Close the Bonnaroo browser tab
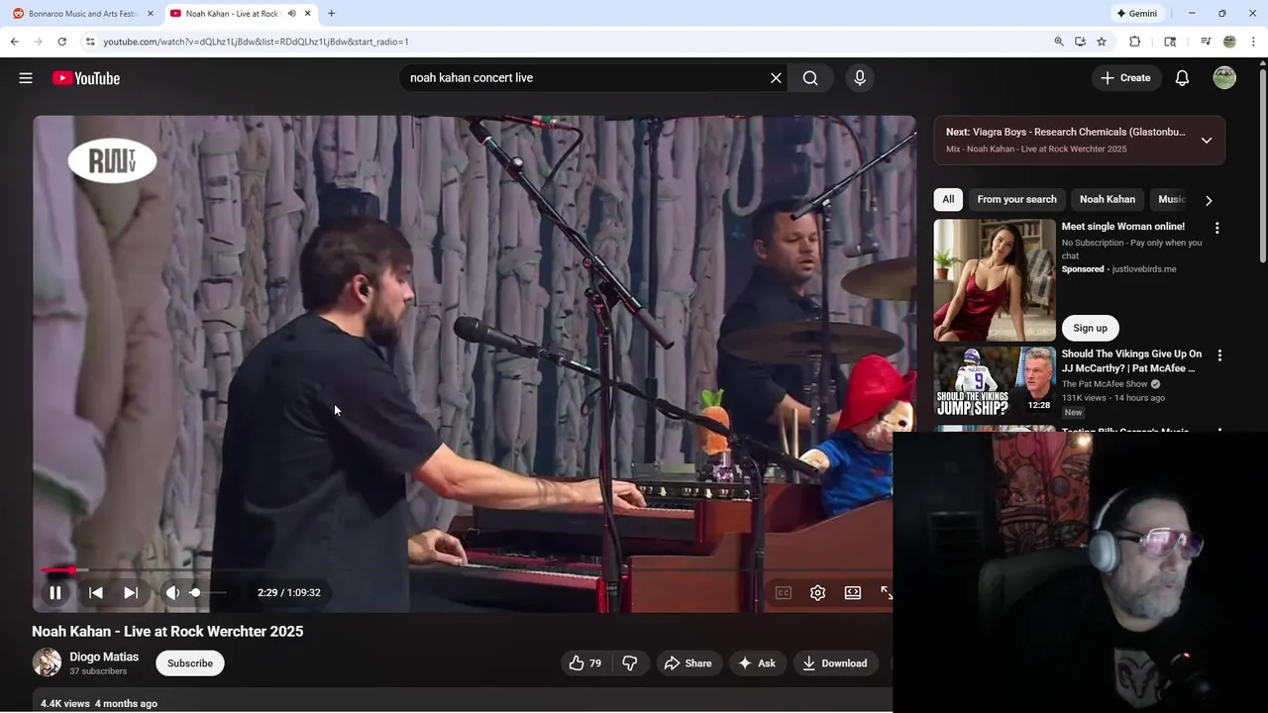Screen dimensions: 1268x713 151,14
